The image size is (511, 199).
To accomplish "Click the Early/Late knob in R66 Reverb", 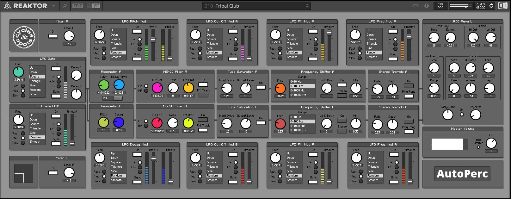I will point(448,115).
